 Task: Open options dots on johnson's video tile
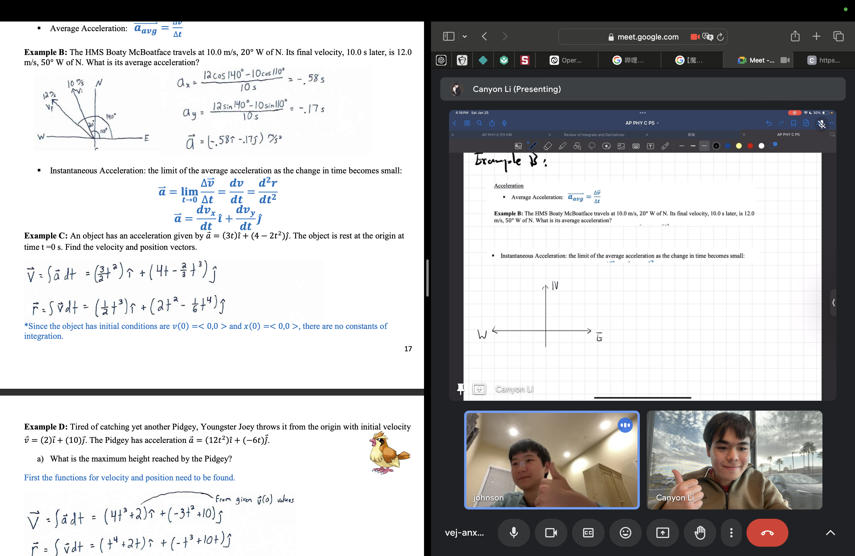point(625,425)
